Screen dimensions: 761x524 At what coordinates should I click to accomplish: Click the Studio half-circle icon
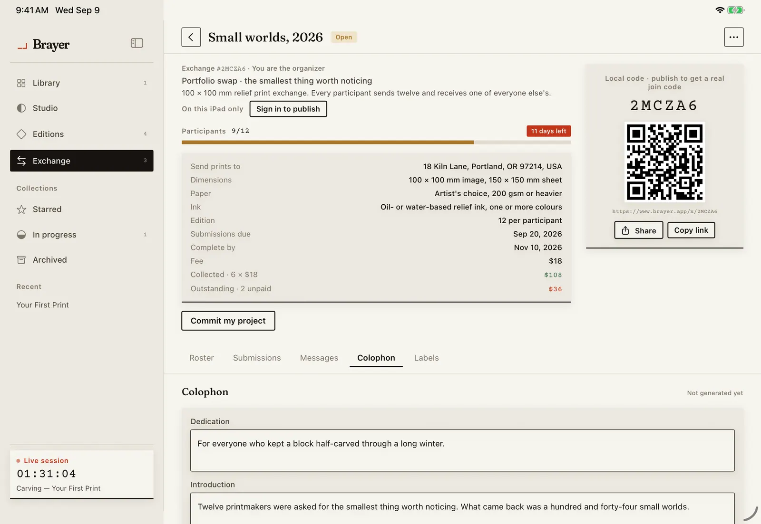click(21, 108)
